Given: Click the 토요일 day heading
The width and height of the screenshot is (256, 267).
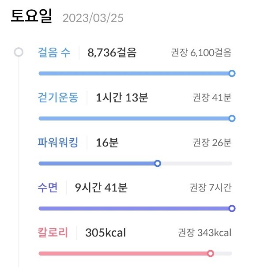Looking at the screenshot, I should click(x=31, y=16).
